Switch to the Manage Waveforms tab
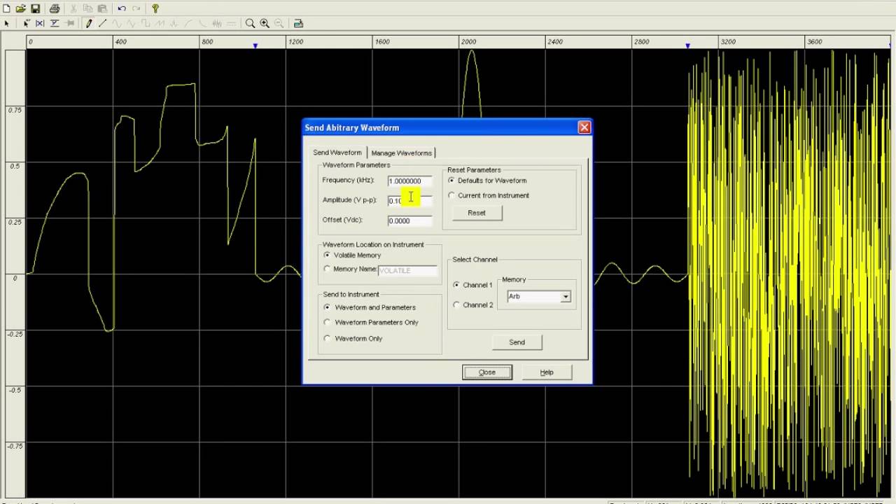The width and height of the screenshot is (896, 504). click(x=401, y=153)
